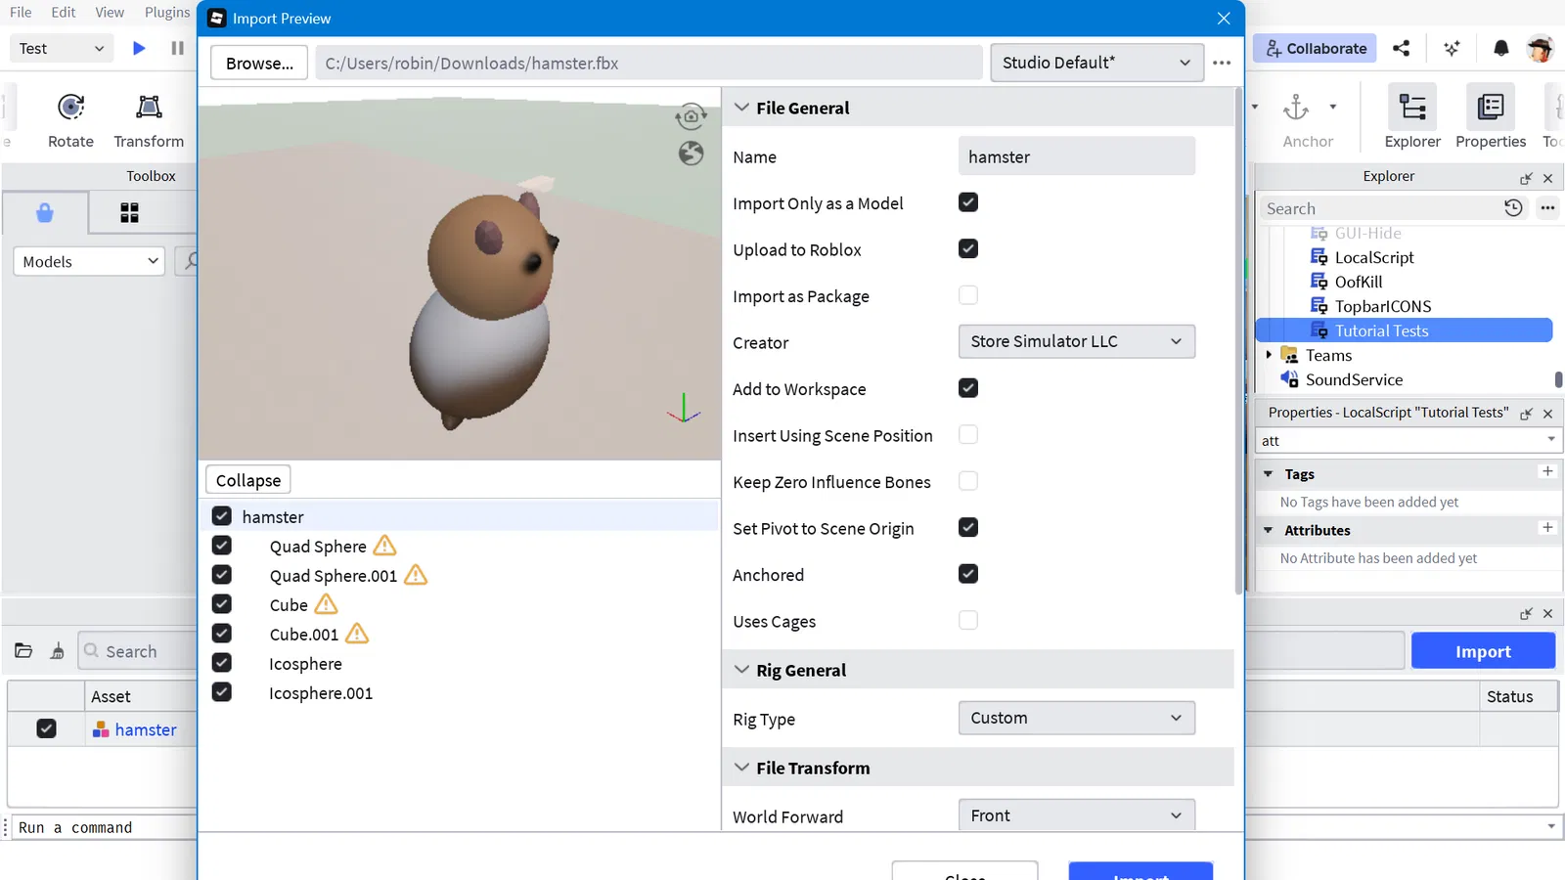Add a new attribute with the plus icon

[x=1547, y=527]
